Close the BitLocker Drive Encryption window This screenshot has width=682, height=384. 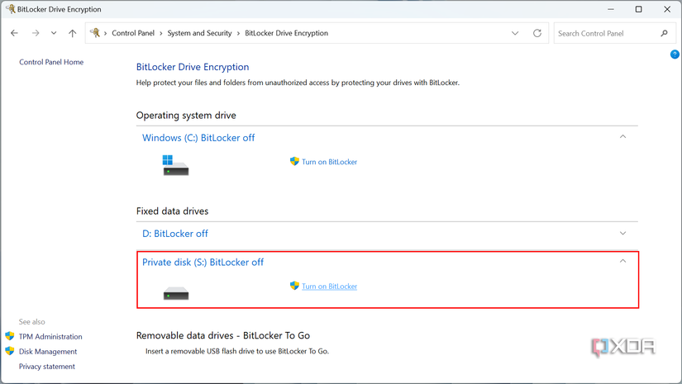tap(667, 9)
